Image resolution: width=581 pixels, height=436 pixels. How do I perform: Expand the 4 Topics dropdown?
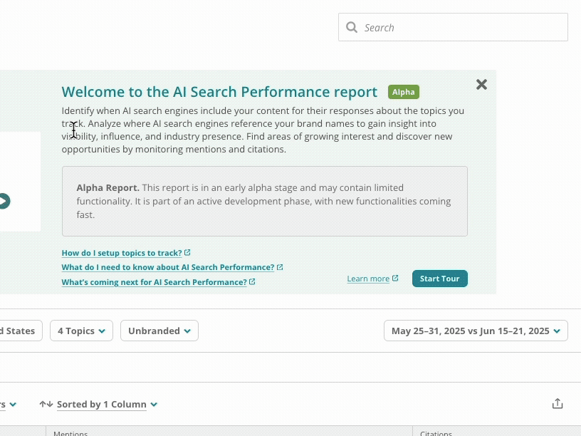click(x=81, y=331)
